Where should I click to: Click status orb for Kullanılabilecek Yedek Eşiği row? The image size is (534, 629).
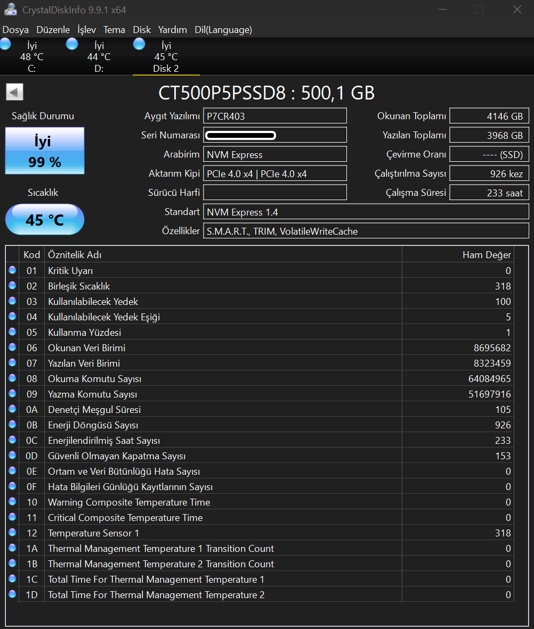[x=12, y=316]
